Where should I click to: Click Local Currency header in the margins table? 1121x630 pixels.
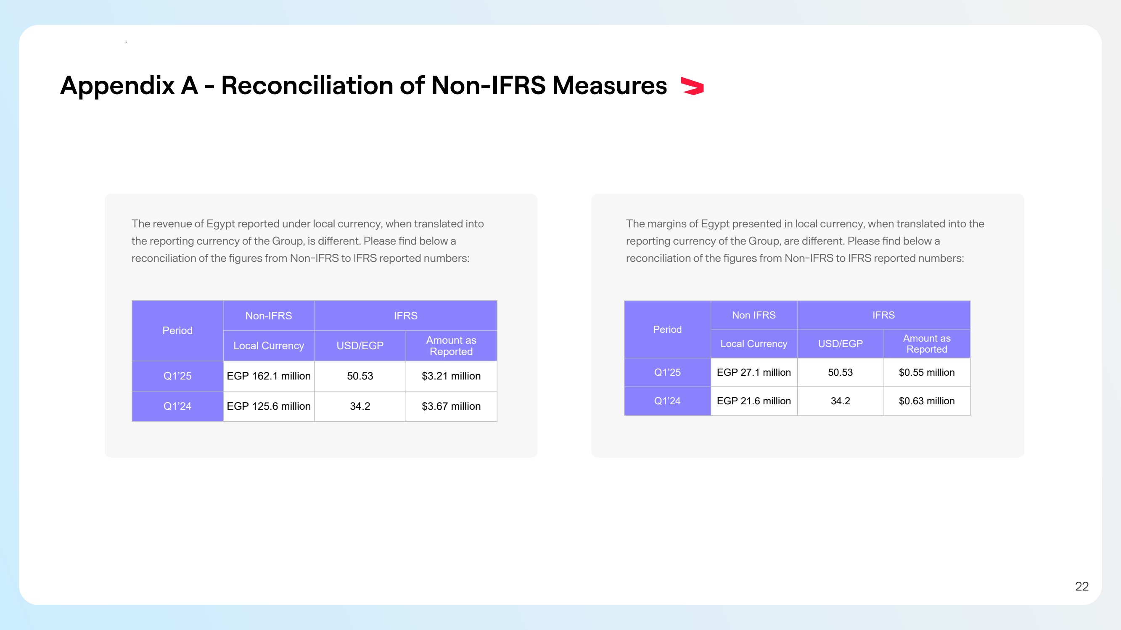coord(753,344)
